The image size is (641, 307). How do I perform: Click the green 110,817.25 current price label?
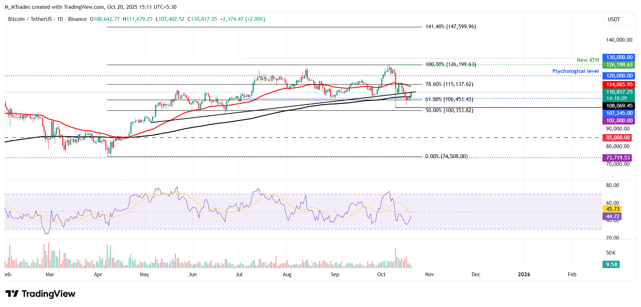(x=619, y=92)
